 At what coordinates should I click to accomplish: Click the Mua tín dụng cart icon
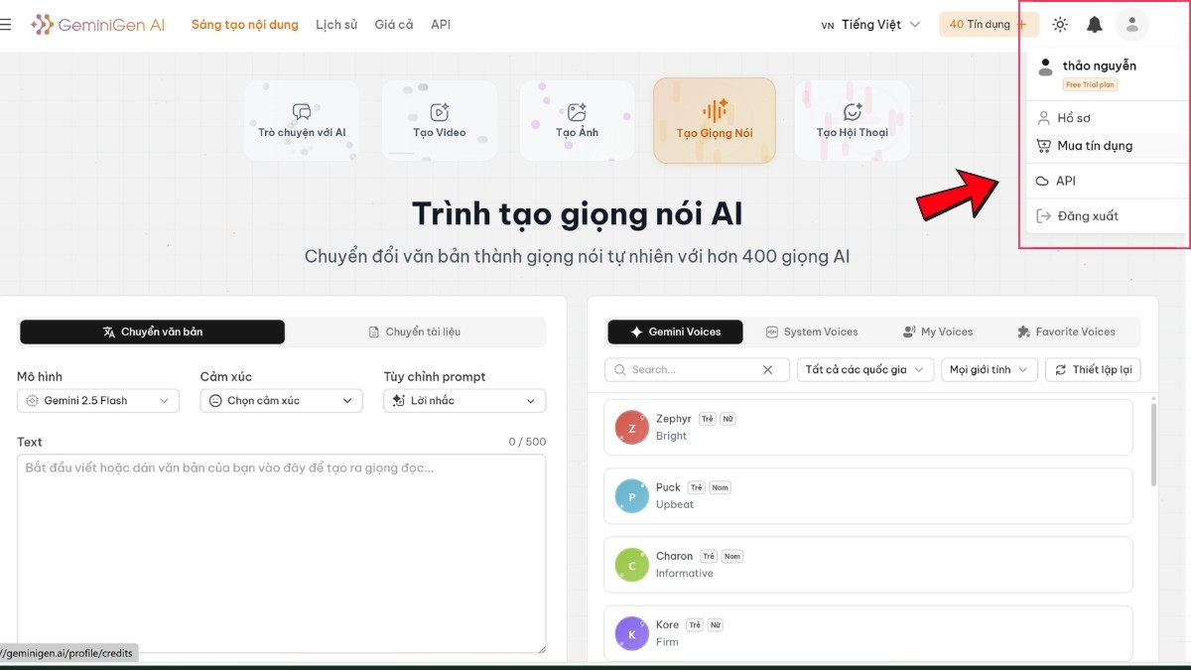point(1042,145)
